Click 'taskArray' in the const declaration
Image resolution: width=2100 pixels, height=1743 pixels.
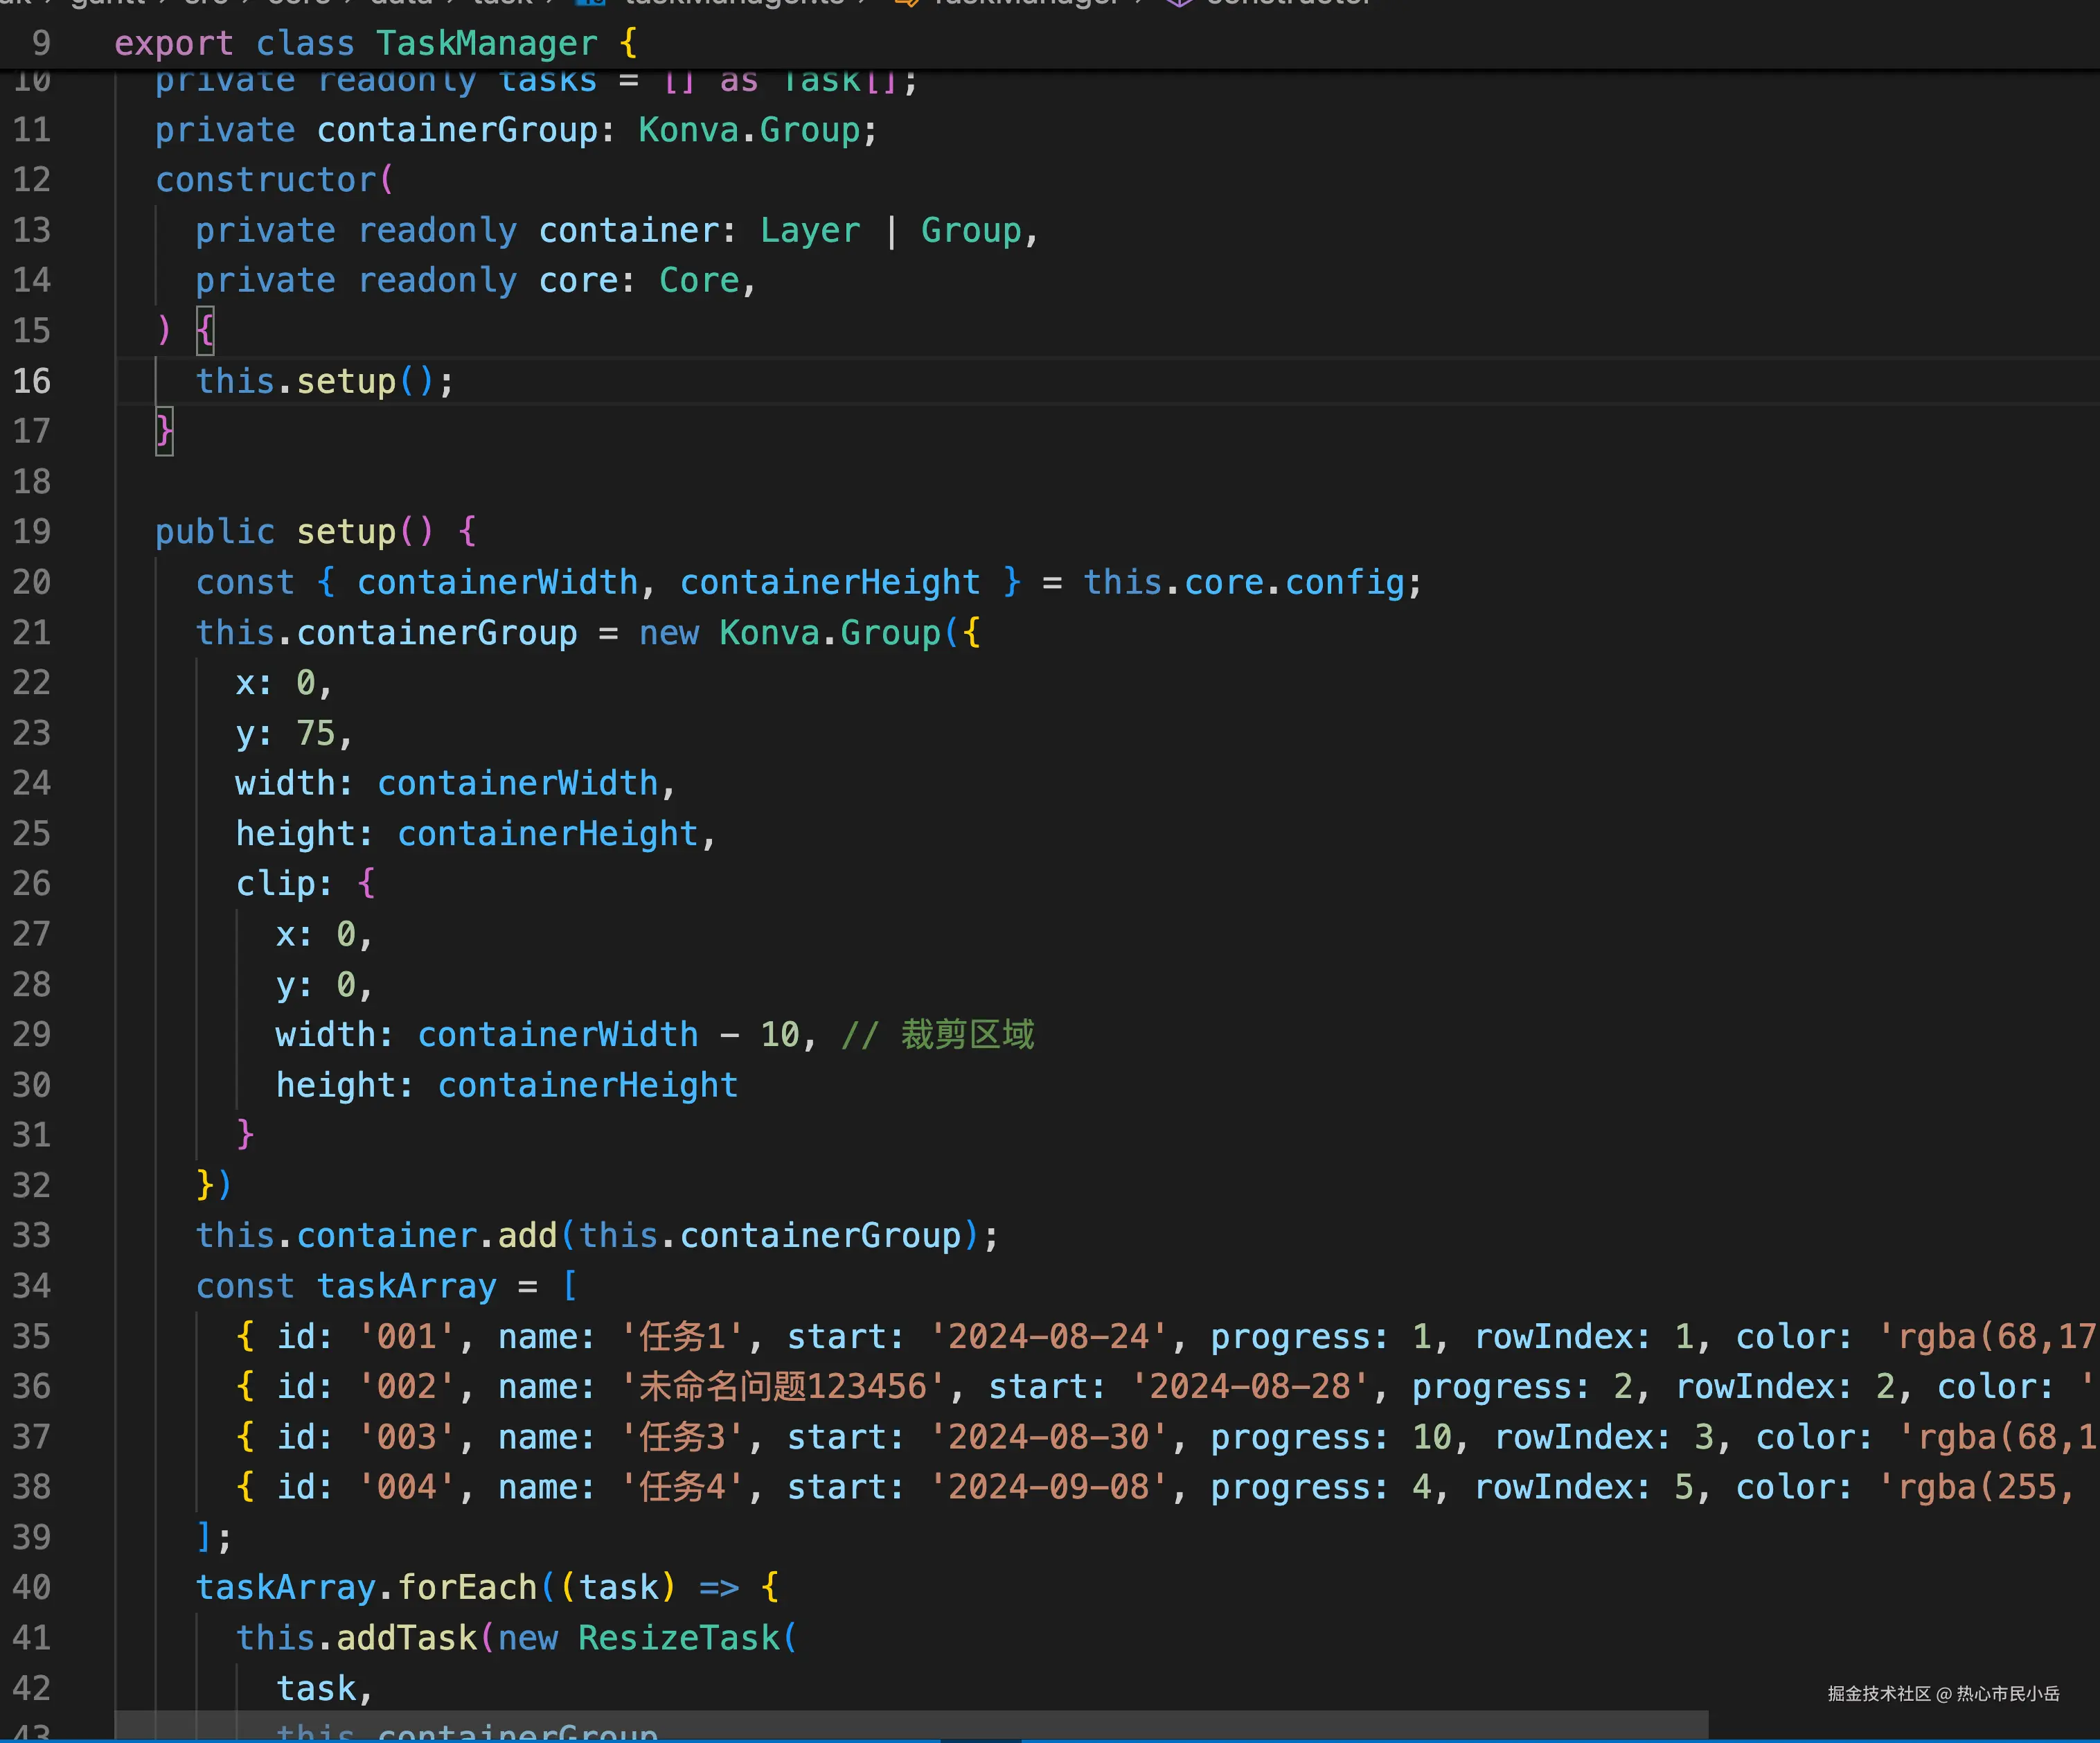pos(406,1286)
